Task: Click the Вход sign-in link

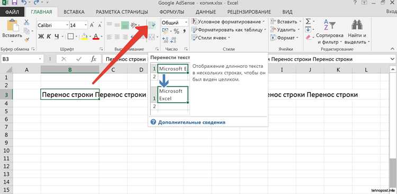Action: 391,12
